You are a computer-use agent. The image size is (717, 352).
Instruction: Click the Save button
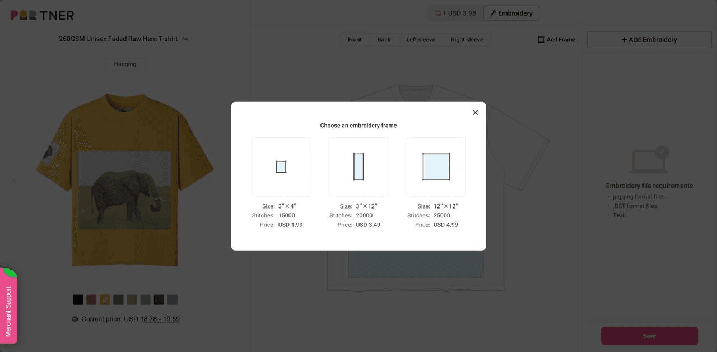coord(649,336)
